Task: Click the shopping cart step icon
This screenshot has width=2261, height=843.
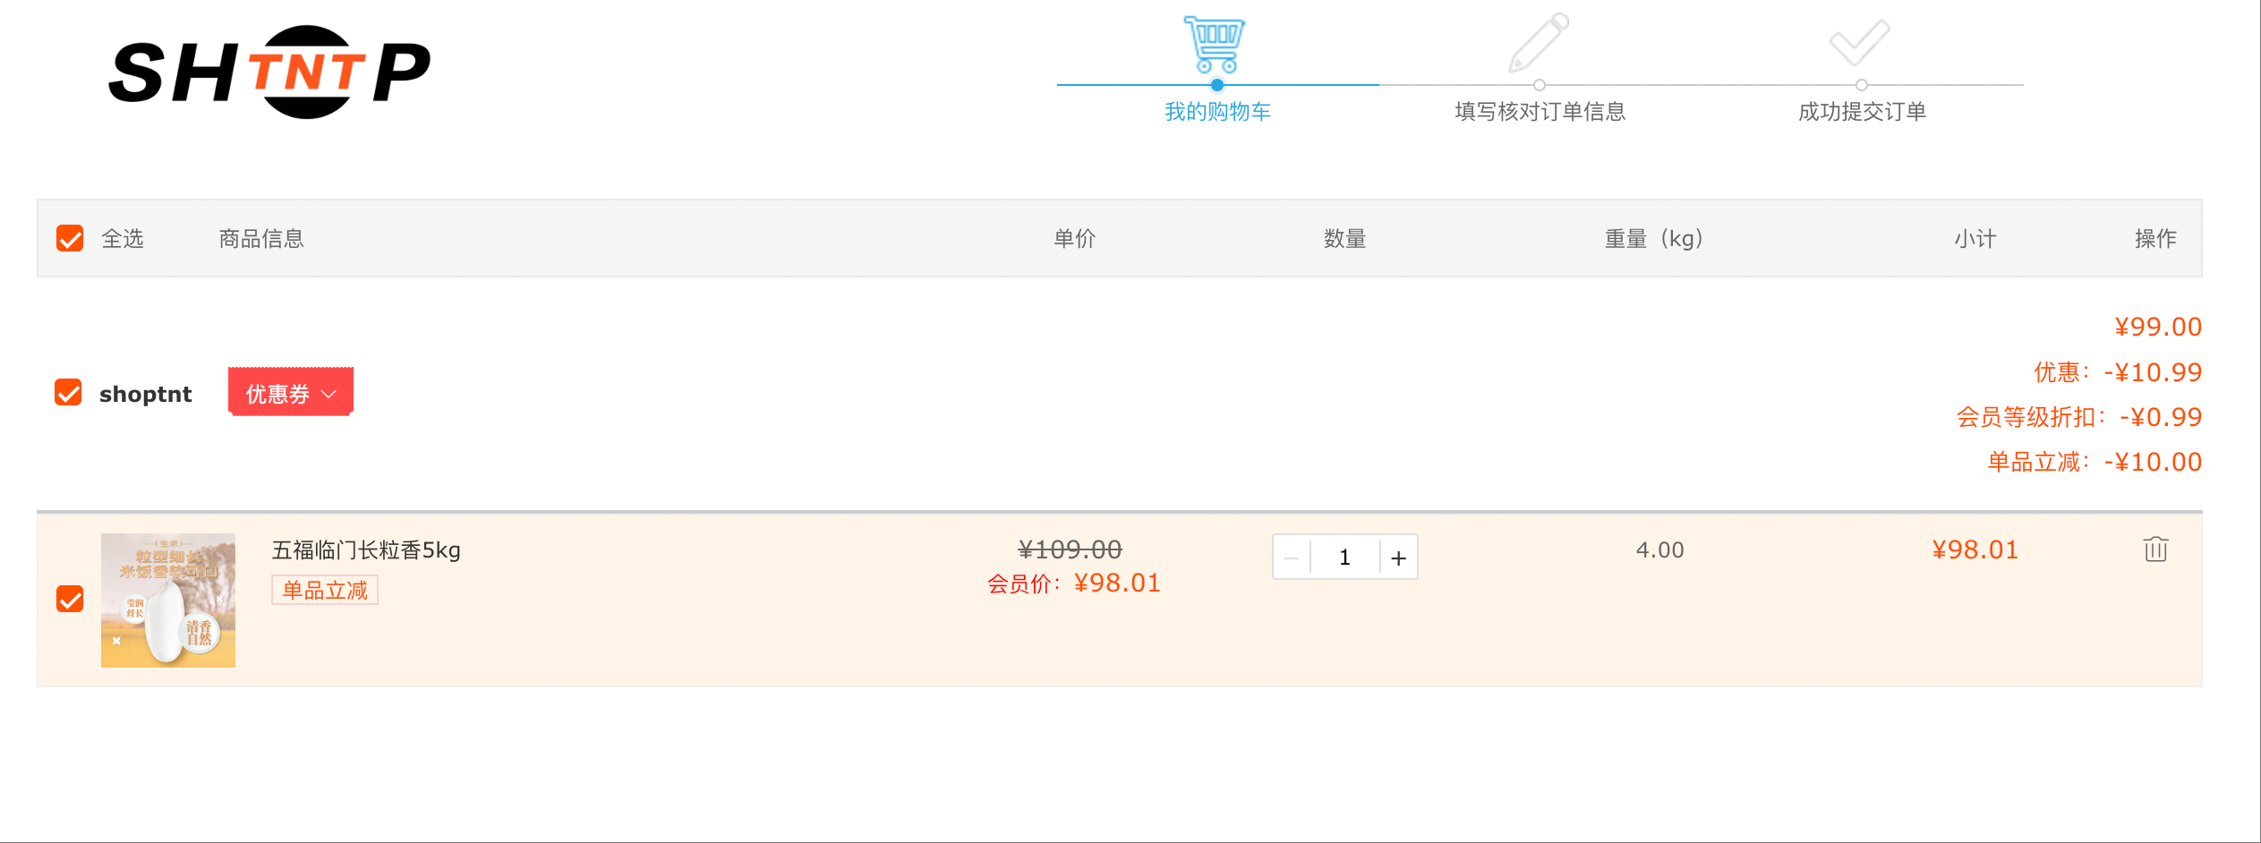Action: pos(1215,44)
